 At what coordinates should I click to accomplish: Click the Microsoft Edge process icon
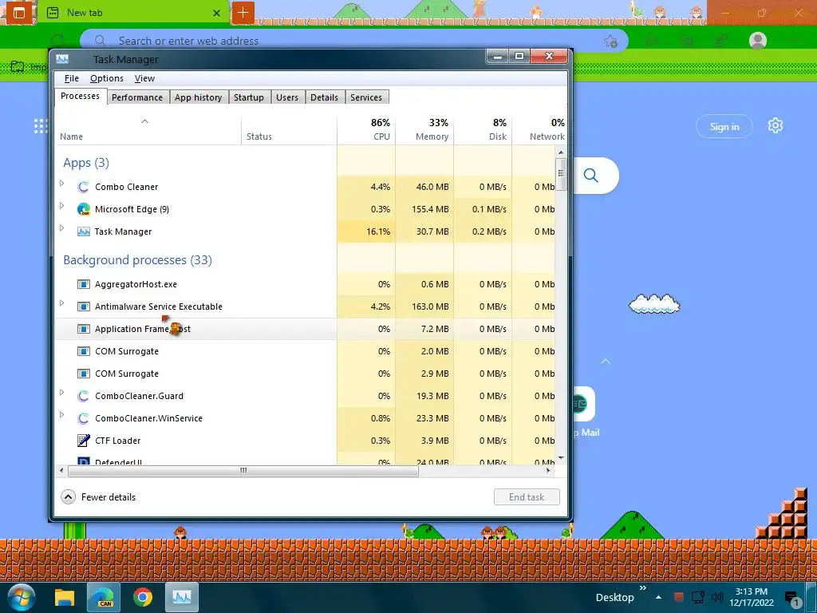coord(83,210)
